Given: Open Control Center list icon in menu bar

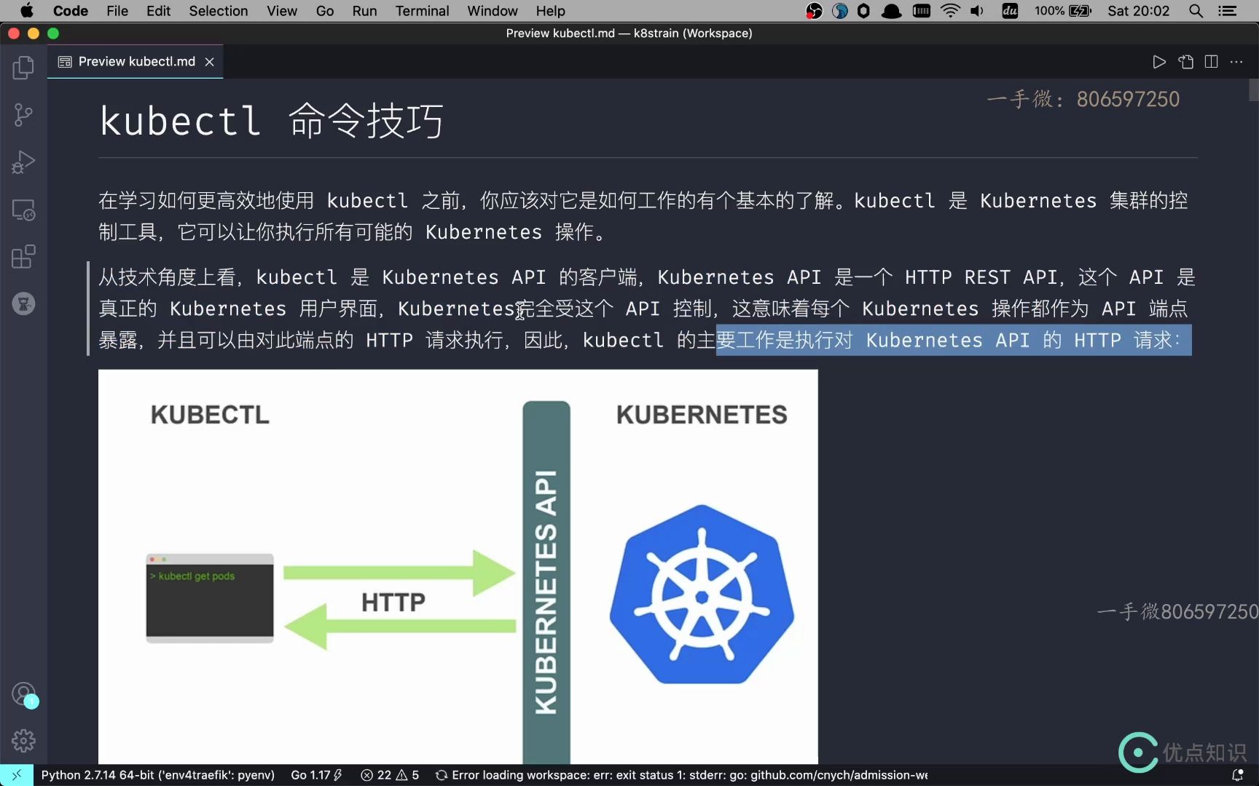Looking at the screenshot, I should (x=1228, y=11).
